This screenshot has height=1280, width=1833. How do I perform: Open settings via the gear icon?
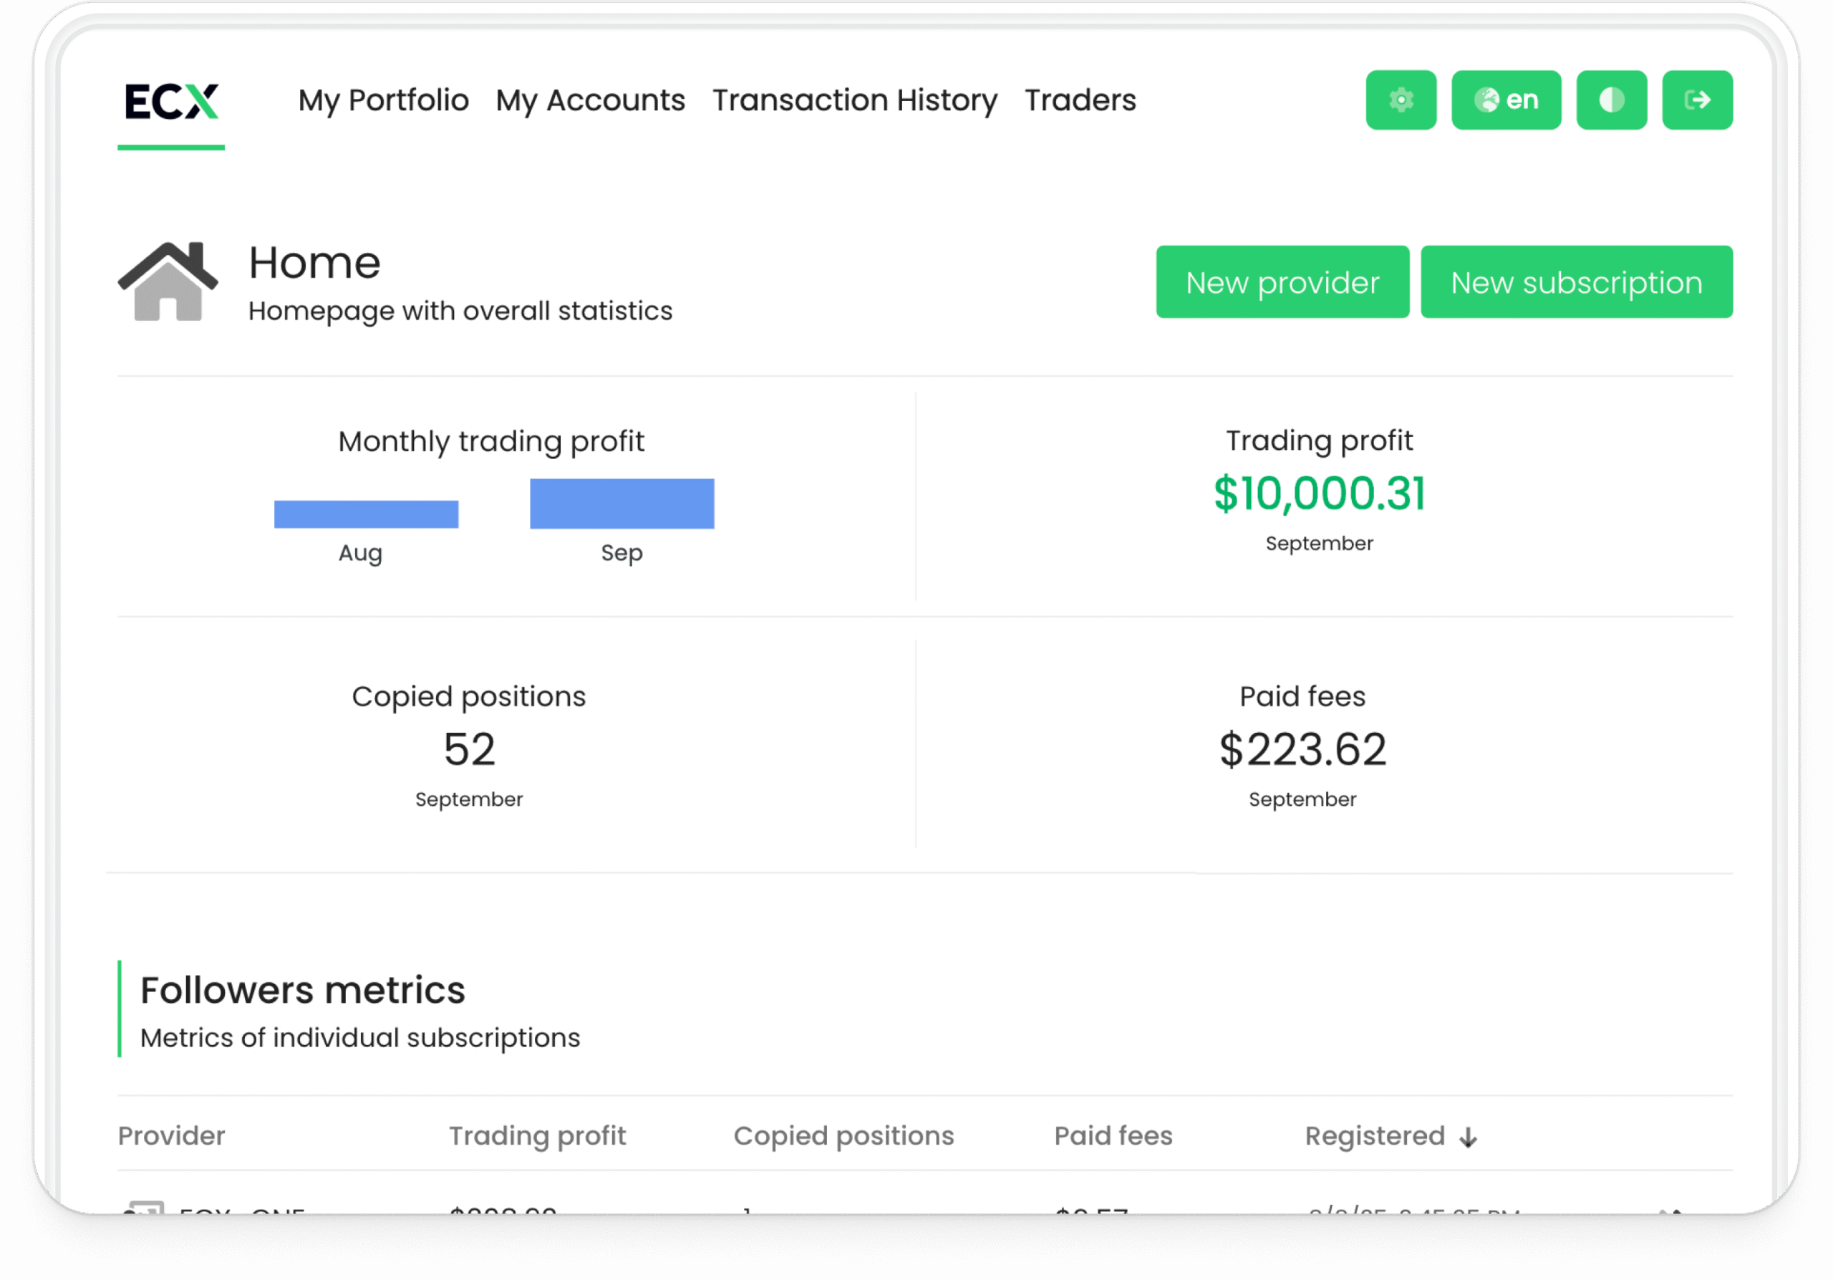point(1401,100)
